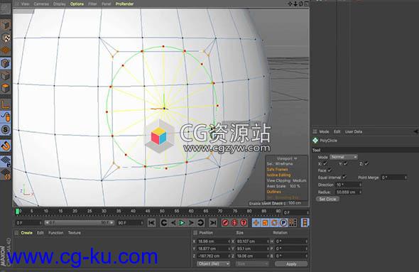
Task: Activate Points mode in left toolbar
Action: [x=6, y=64]
